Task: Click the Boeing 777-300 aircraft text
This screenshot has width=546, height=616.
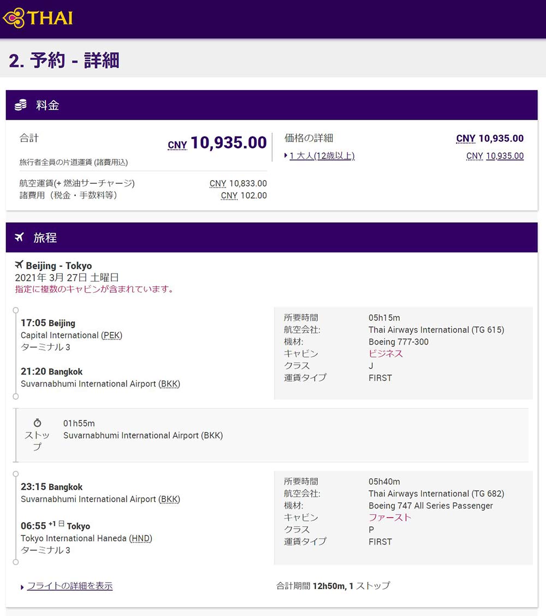Action: pos(398,342)
